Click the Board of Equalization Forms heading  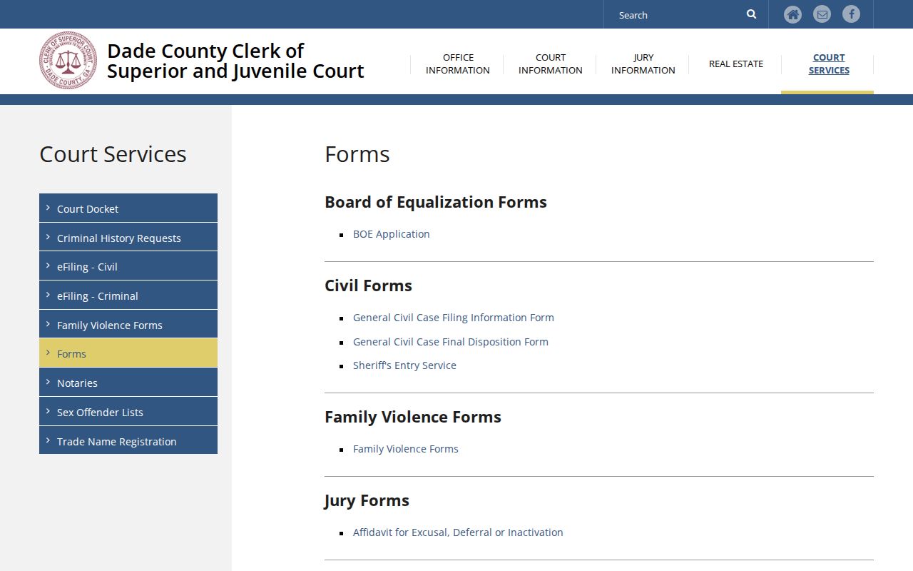[x=436, y=202]
